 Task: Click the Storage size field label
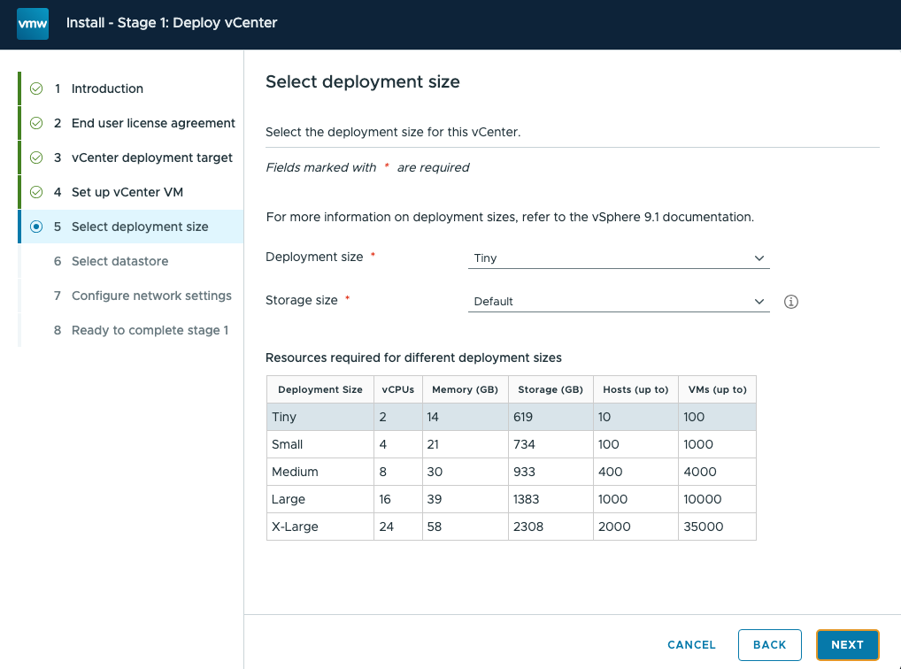(302, 300)
